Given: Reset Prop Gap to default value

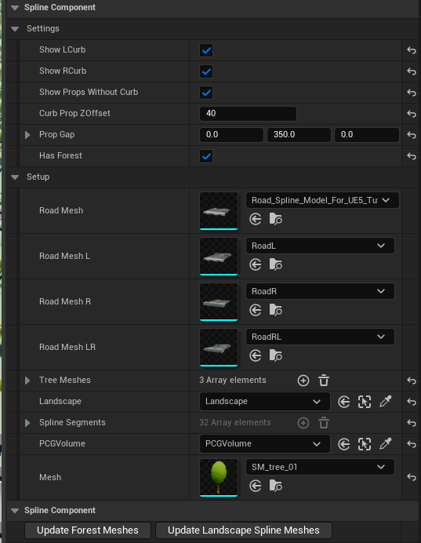Looking at the screenshot, I should [412, 135].
